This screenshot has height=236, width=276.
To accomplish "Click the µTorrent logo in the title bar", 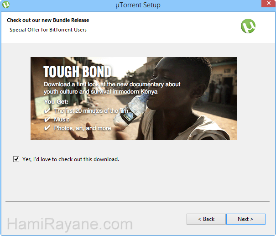I will tap(6, 5).
